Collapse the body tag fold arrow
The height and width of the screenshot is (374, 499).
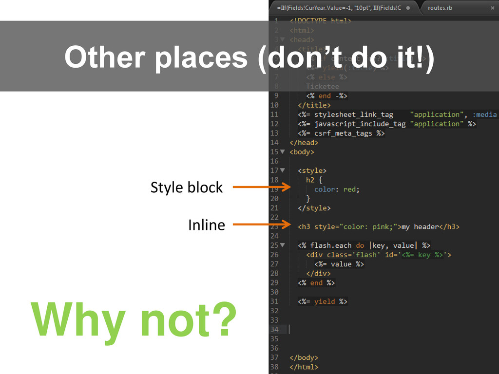coord(283,152)
